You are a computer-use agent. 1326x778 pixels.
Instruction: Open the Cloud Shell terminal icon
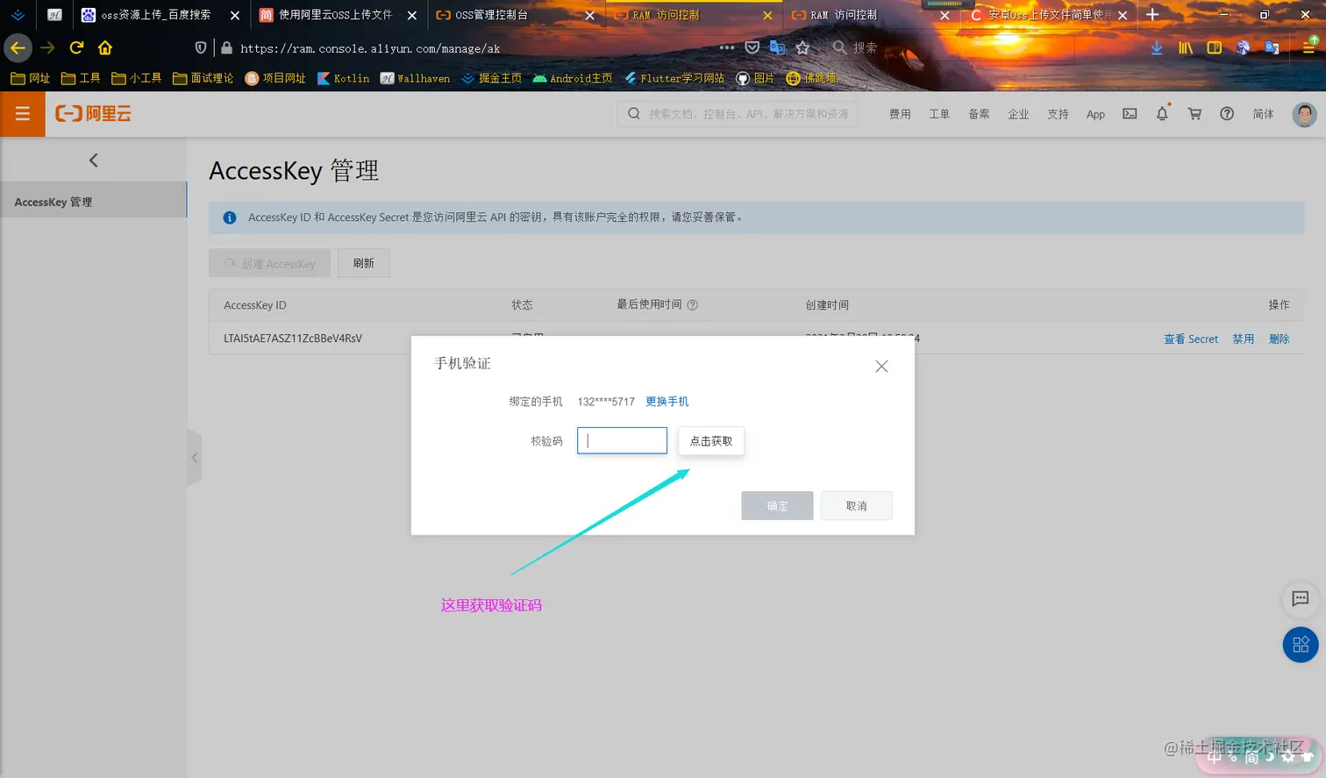(x=1129, y=114)
